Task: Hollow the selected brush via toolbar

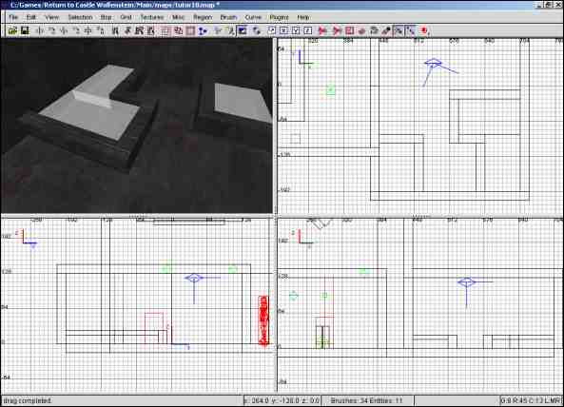Action: pos(190,31)
